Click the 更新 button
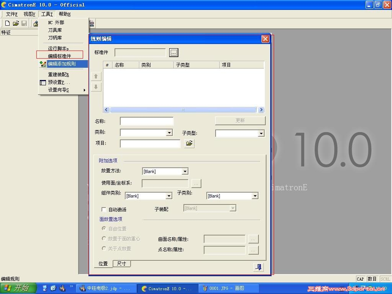This screenshot has height=294, width=392. [x=240, y=121]
